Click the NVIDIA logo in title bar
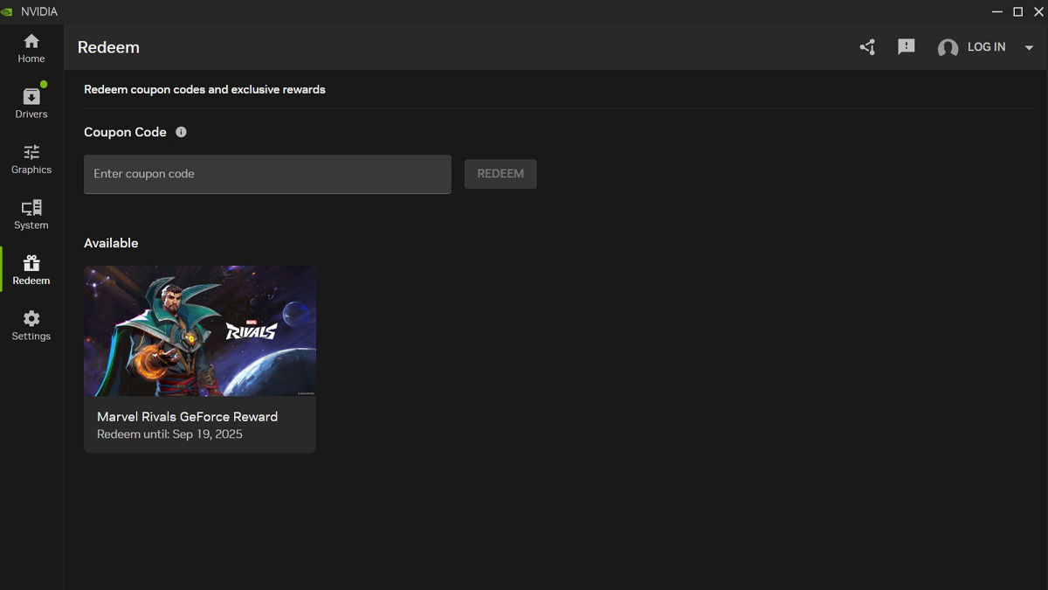 8,11
